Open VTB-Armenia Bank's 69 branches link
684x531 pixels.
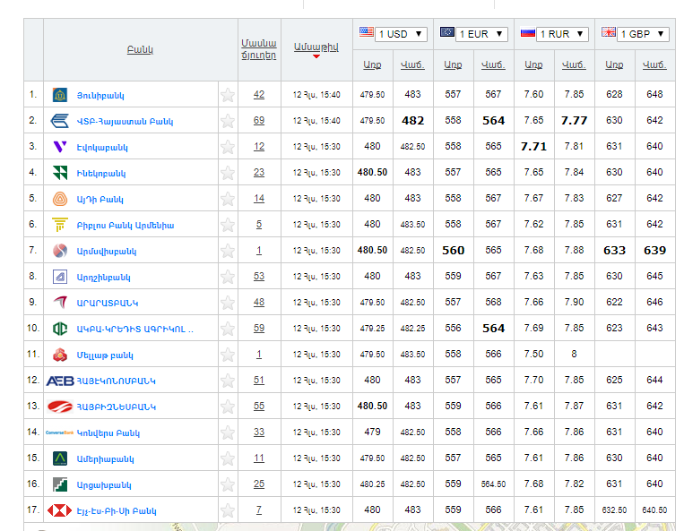259,120
